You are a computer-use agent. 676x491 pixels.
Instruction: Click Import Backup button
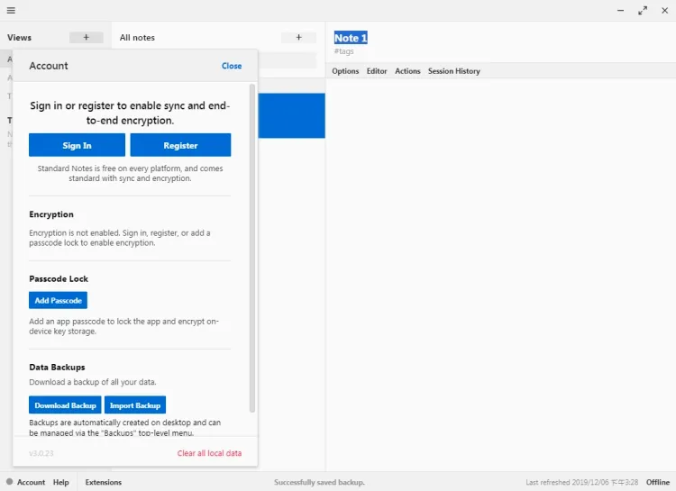click(135, 405)
